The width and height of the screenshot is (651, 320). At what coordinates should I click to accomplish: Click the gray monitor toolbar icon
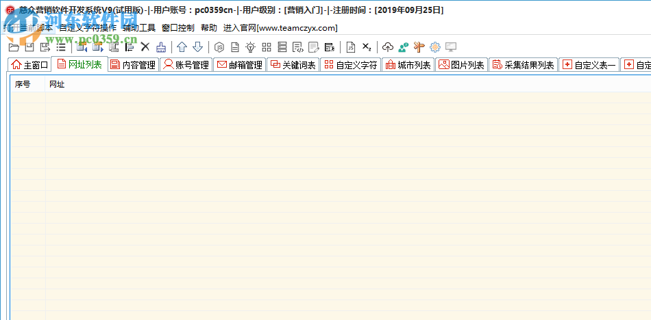point(451,47)
